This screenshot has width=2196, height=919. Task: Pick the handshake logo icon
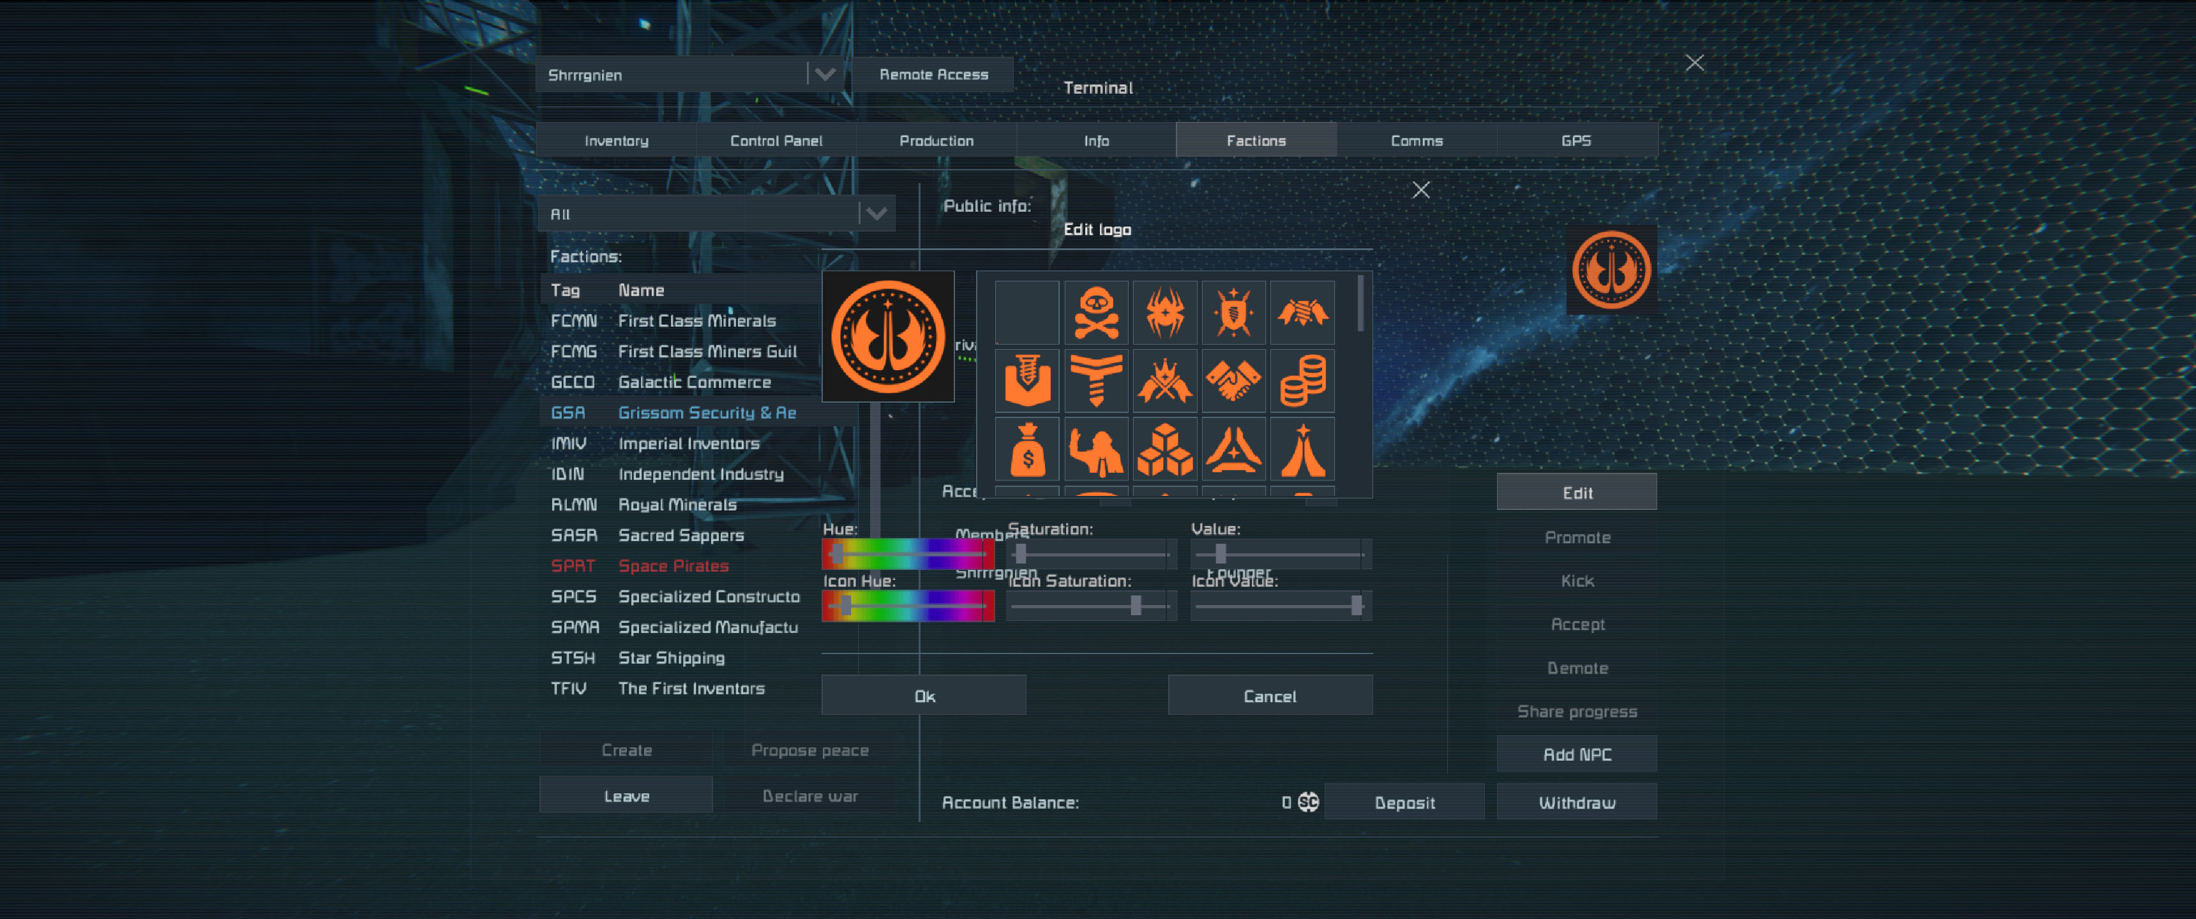1233,381
